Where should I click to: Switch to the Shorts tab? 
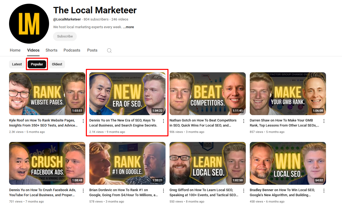point(51,50)
